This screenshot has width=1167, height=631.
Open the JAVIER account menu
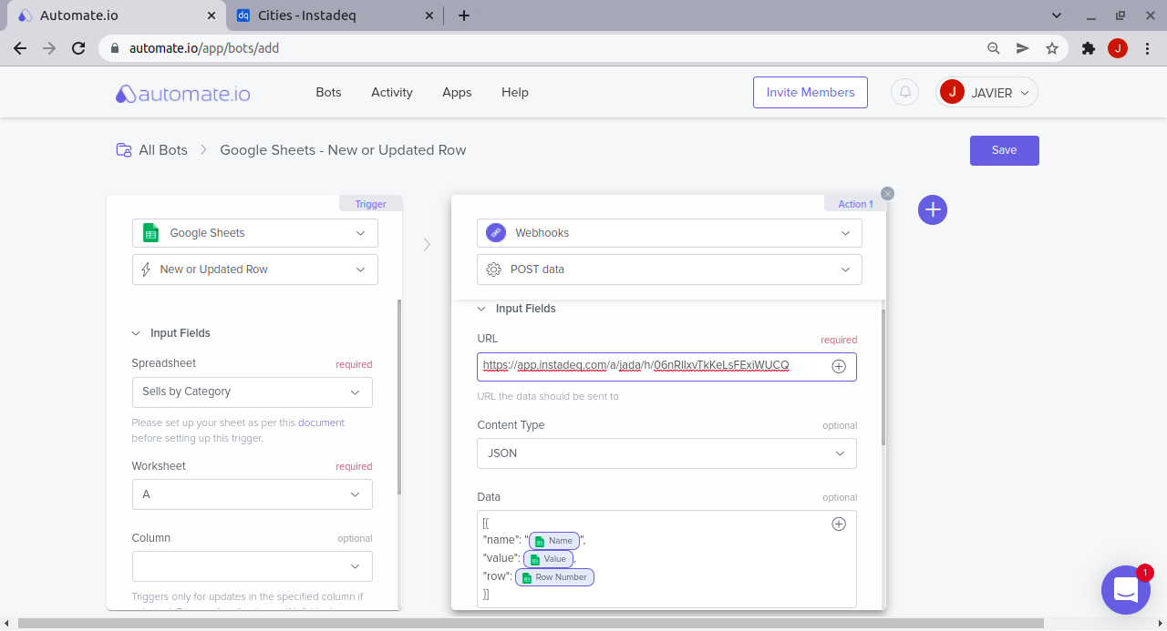tap(986, 92)
